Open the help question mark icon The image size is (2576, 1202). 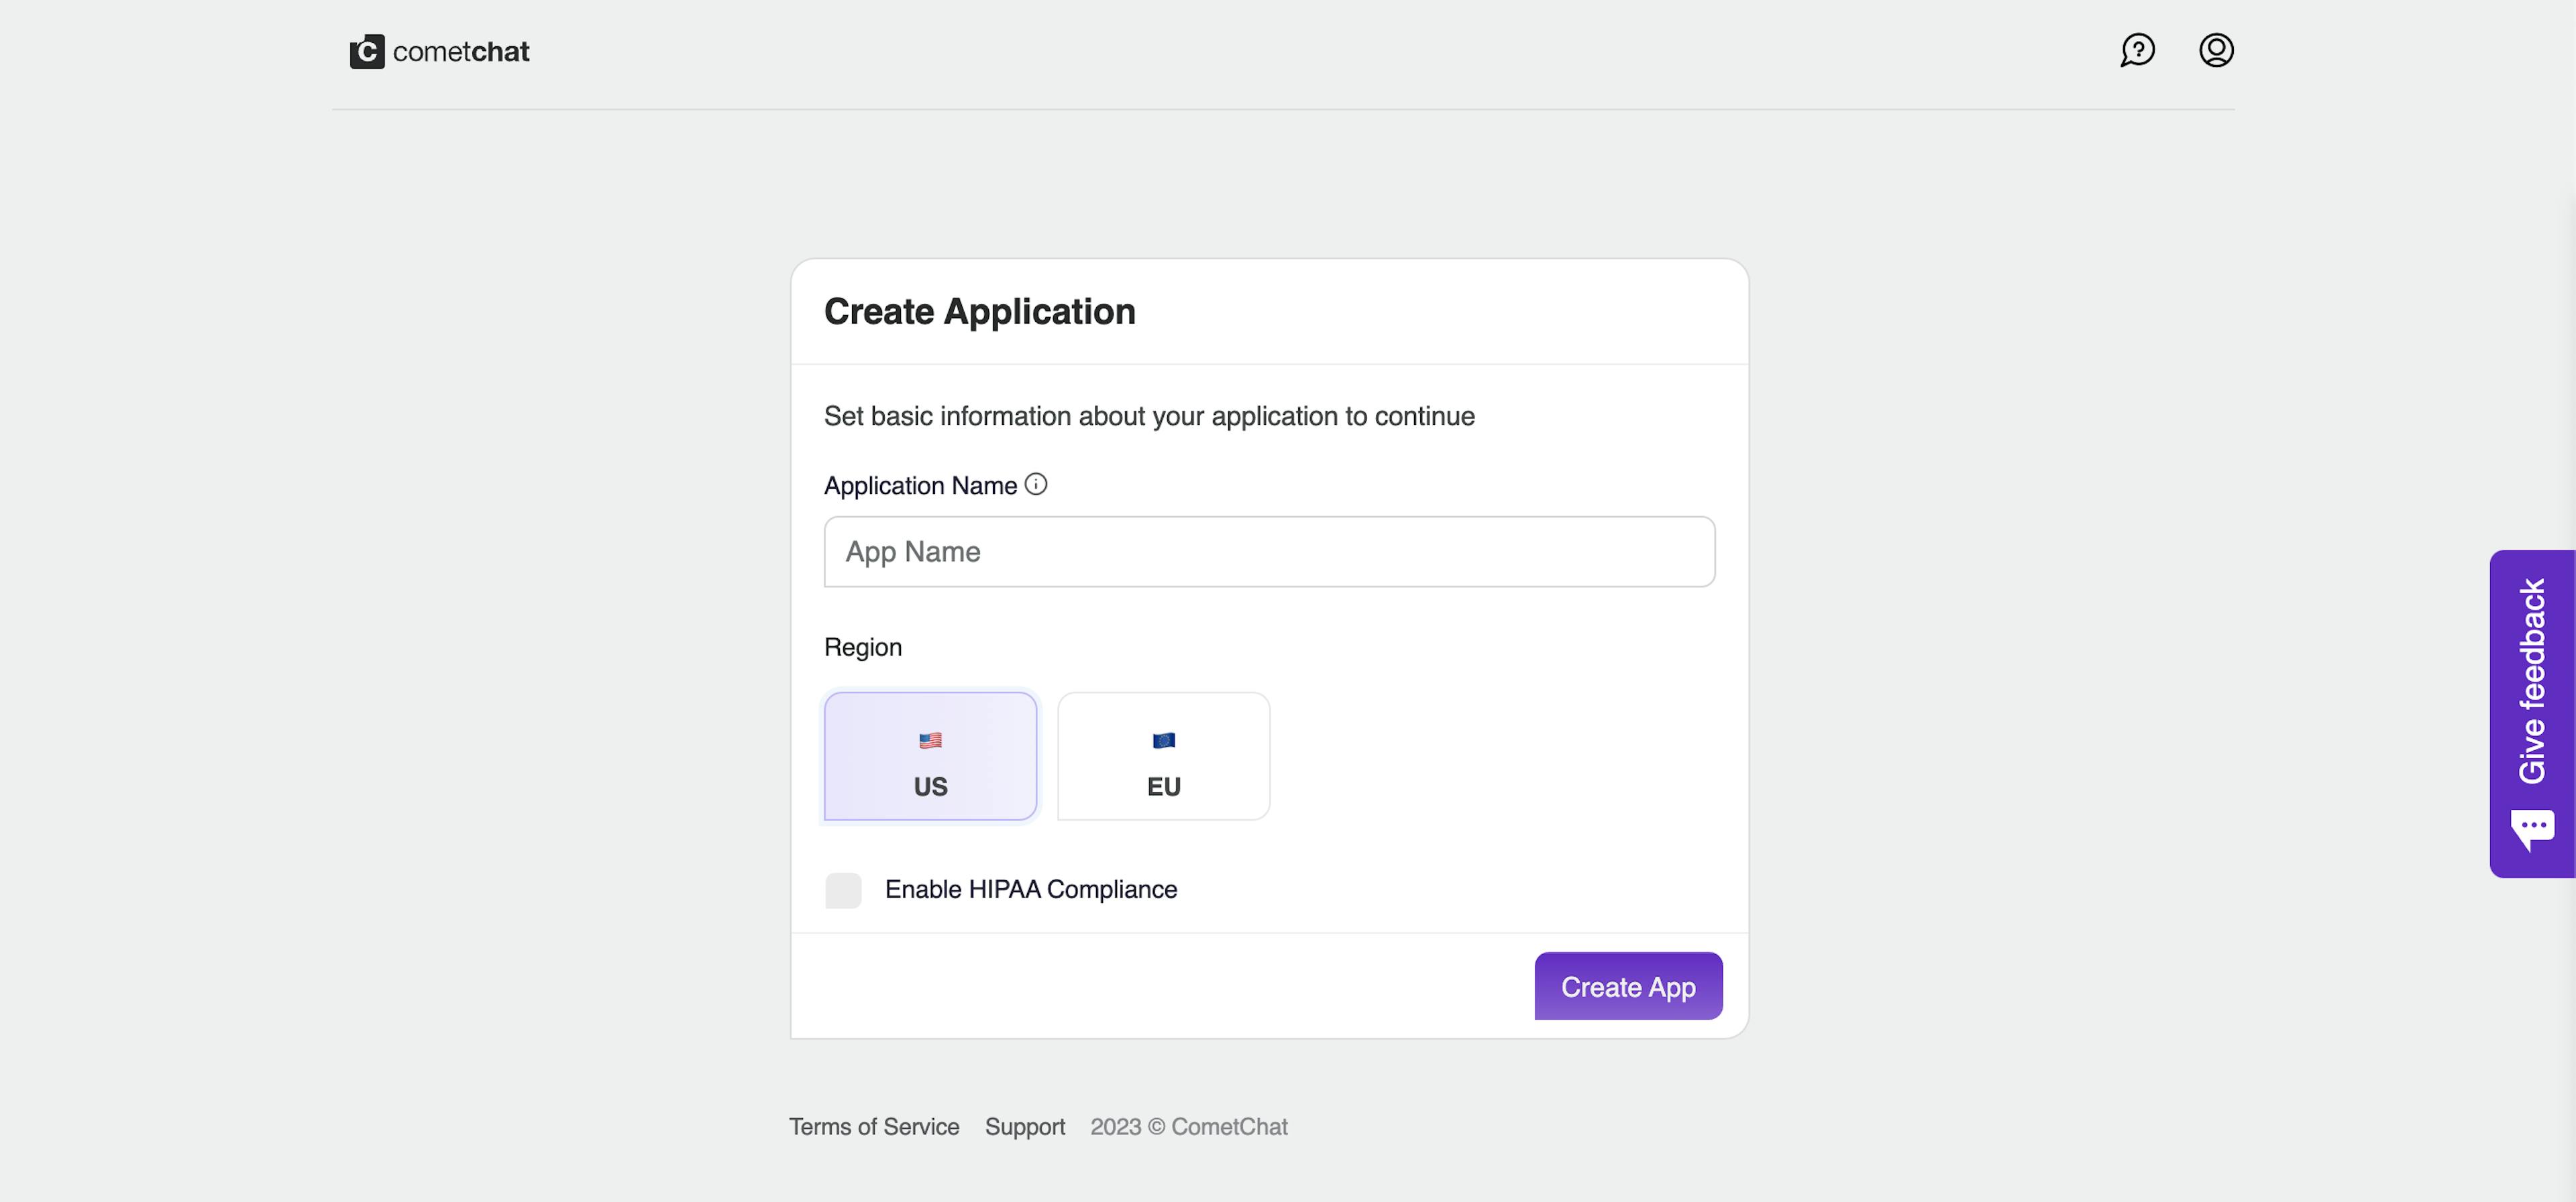[x=2137, y=50]
